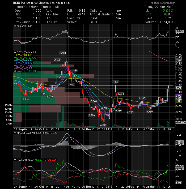The width and height of the screenshot is (186, 189).
Task: Click the 0.720 price label
Action: tap(104, 108)
